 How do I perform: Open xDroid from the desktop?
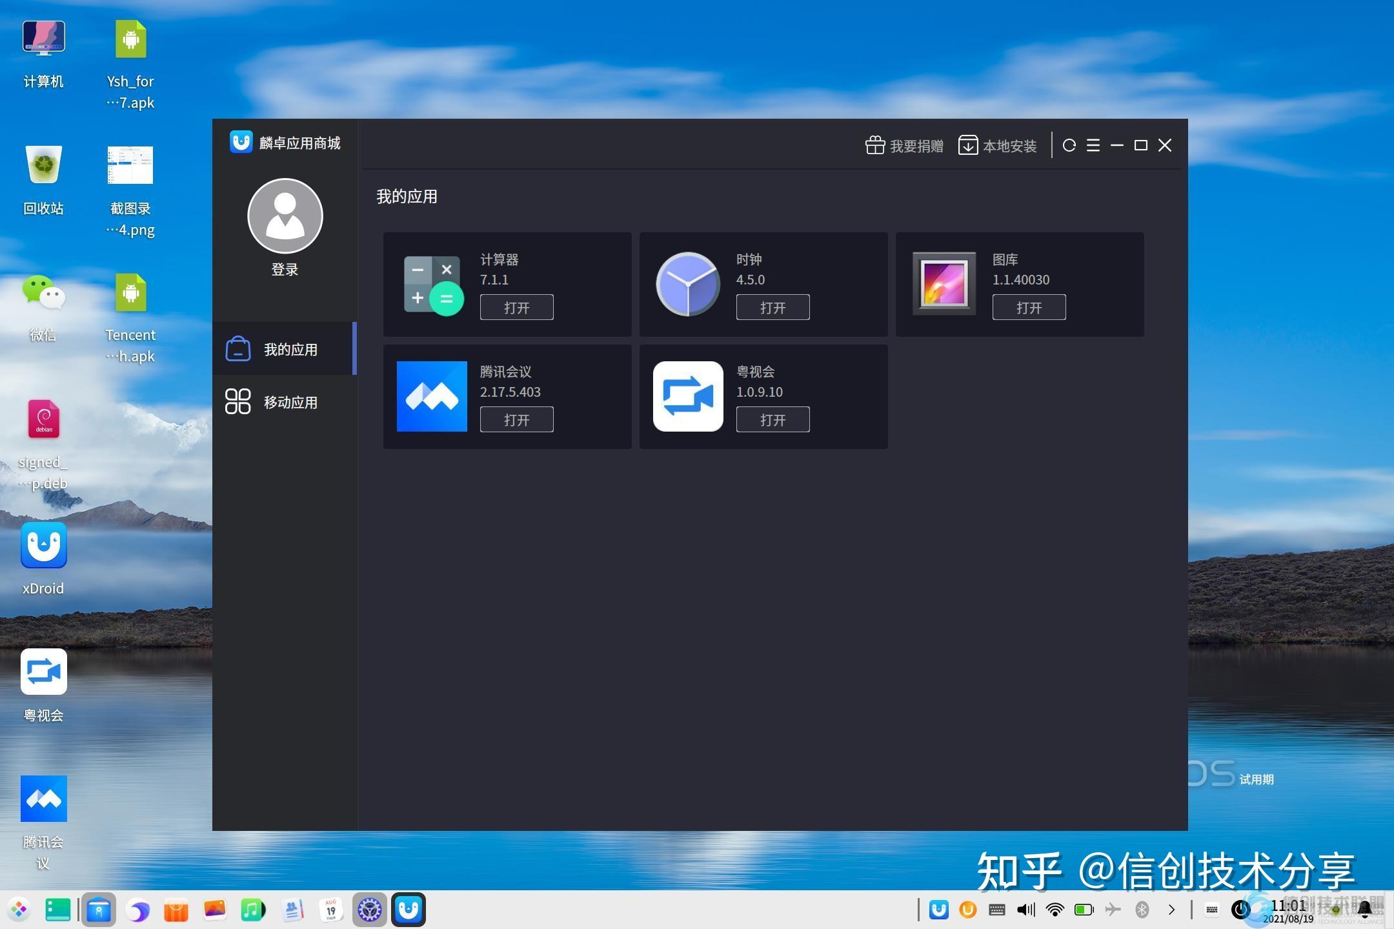pos(43,546)
